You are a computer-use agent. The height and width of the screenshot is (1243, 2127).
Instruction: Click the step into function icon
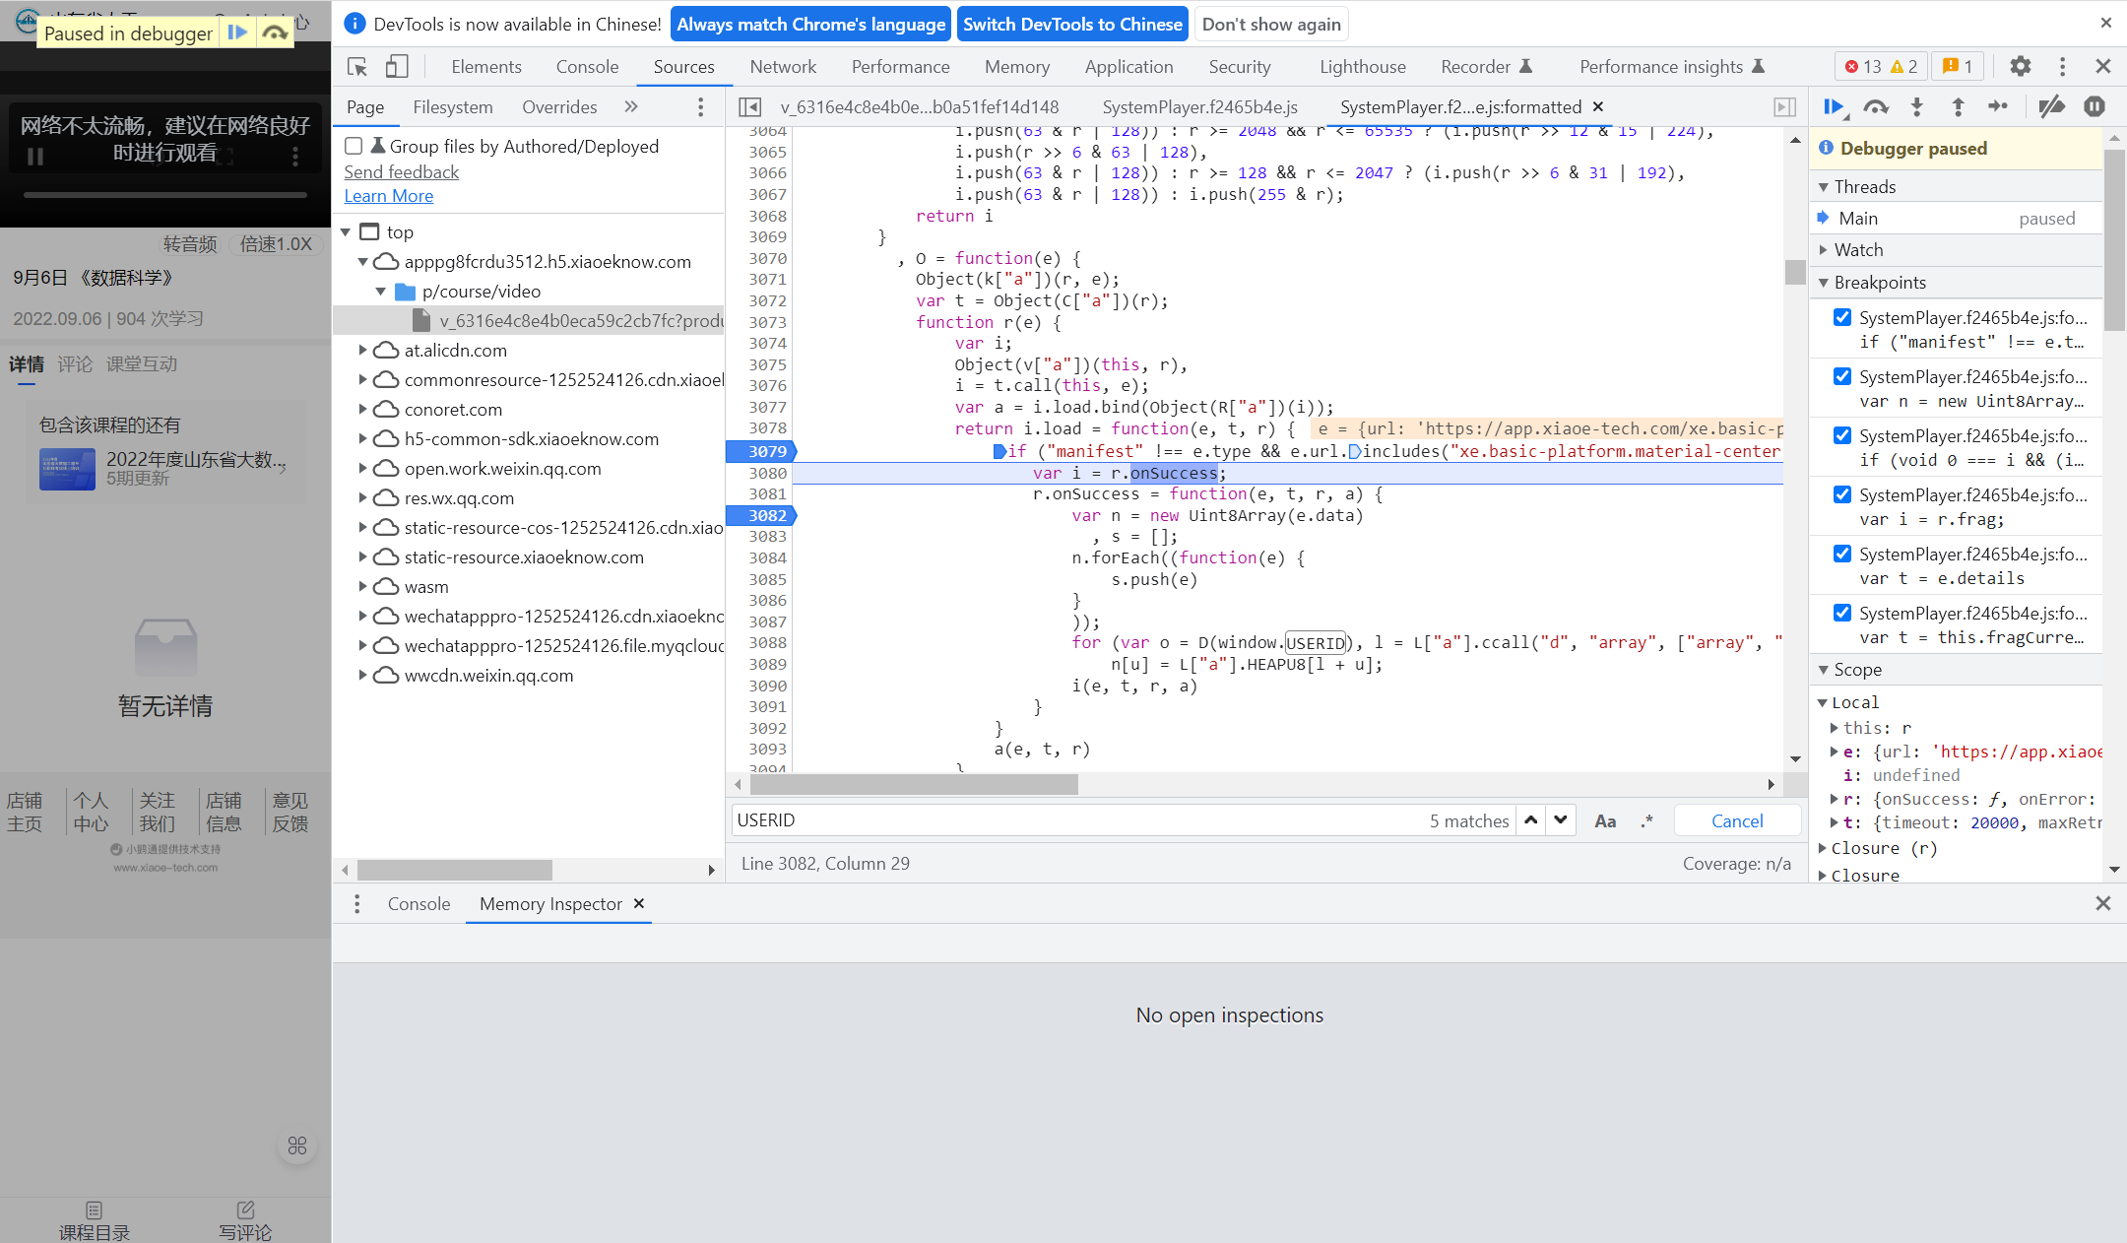(x=1916, y=107)
